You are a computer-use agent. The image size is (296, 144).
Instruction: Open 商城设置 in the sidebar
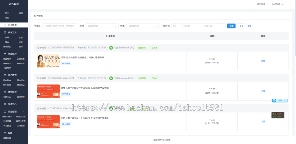(x=21, y=63)
